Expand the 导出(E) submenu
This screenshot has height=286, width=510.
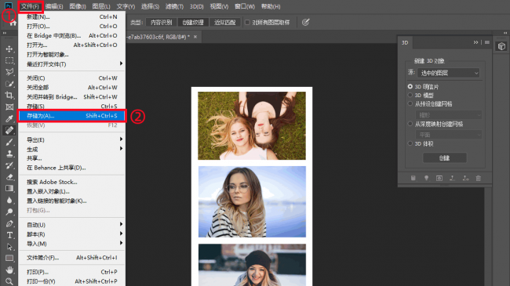point(71,139)
